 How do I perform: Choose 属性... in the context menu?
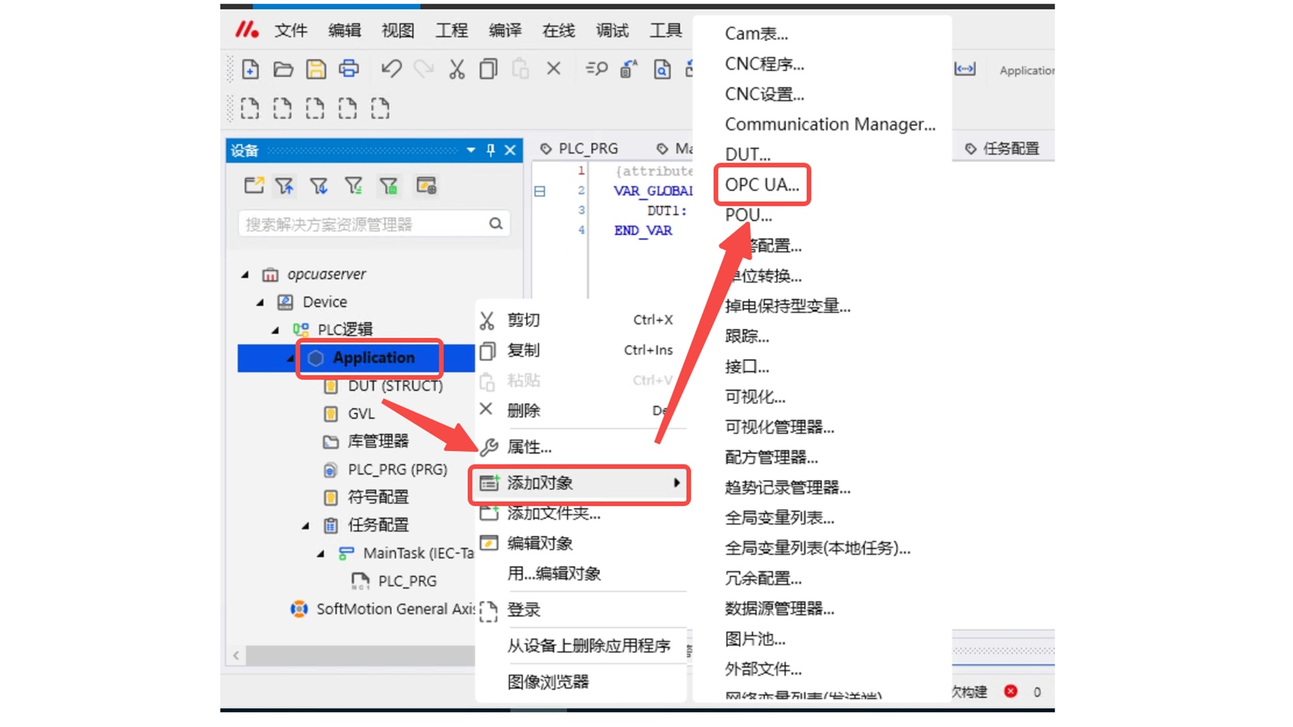pos(529,447)
